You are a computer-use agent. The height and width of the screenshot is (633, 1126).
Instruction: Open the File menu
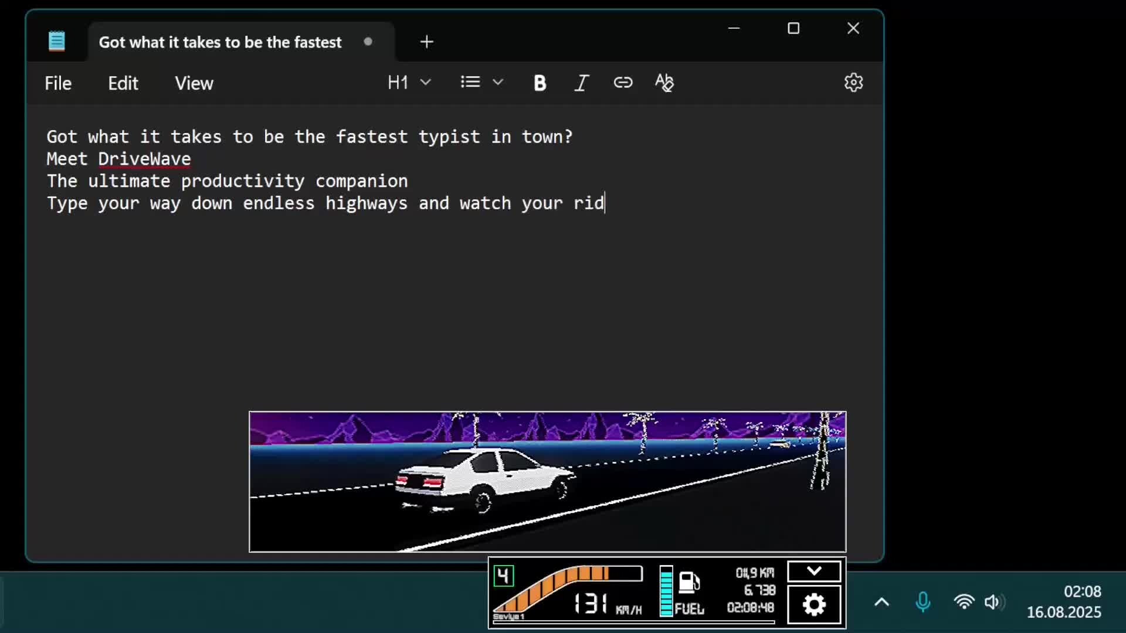[x=58, y=83]
